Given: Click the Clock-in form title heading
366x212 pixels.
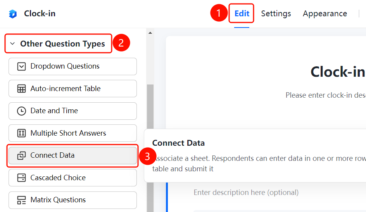Looking at the screenshot, I should pyautogui.click(x=338, y=72).
